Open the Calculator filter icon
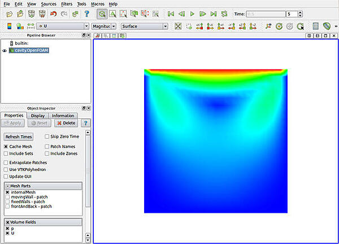 coord(316,26)
